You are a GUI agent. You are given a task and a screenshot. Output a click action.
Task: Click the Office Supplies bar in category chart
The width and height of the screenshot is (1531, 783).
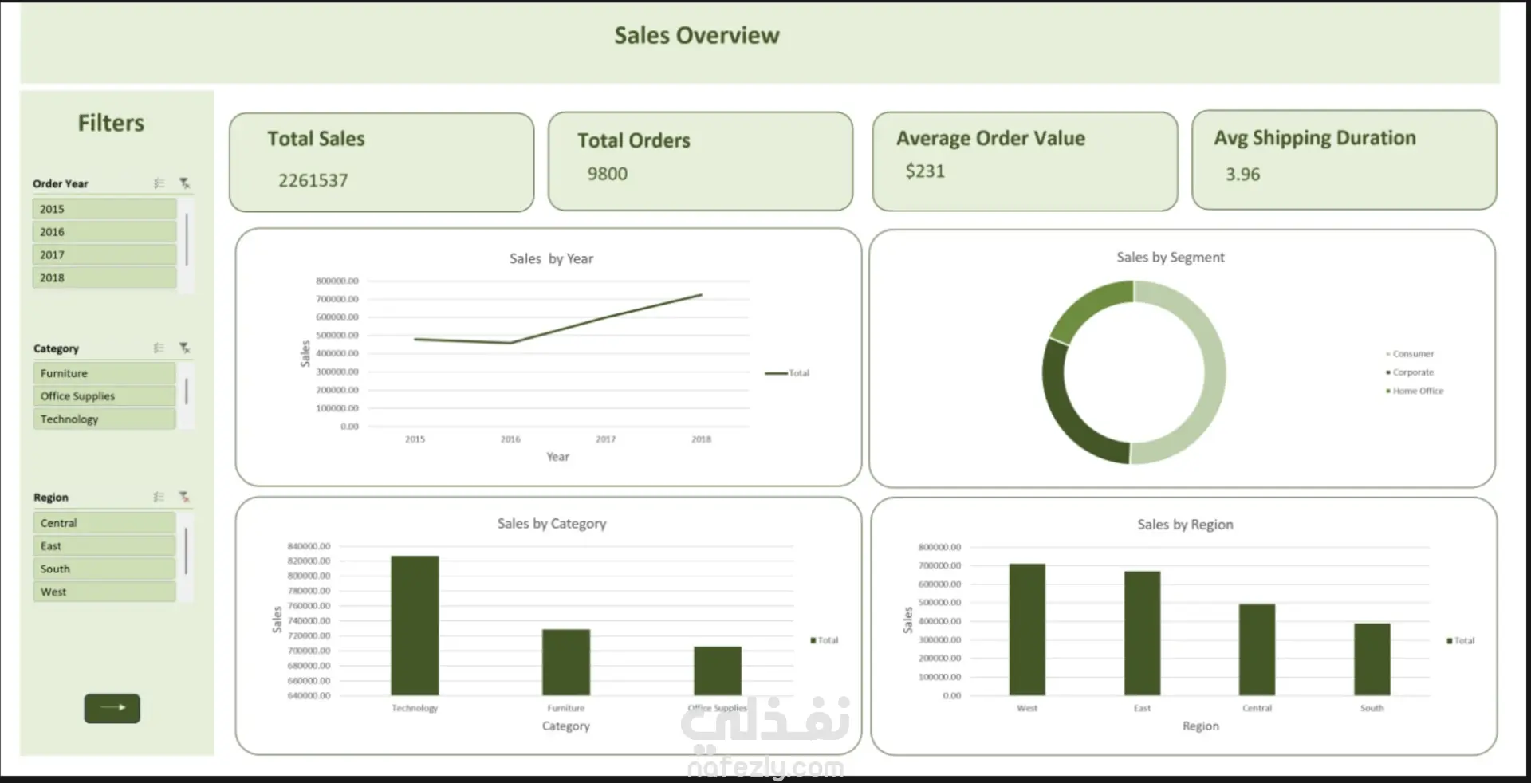click(718, 671)
